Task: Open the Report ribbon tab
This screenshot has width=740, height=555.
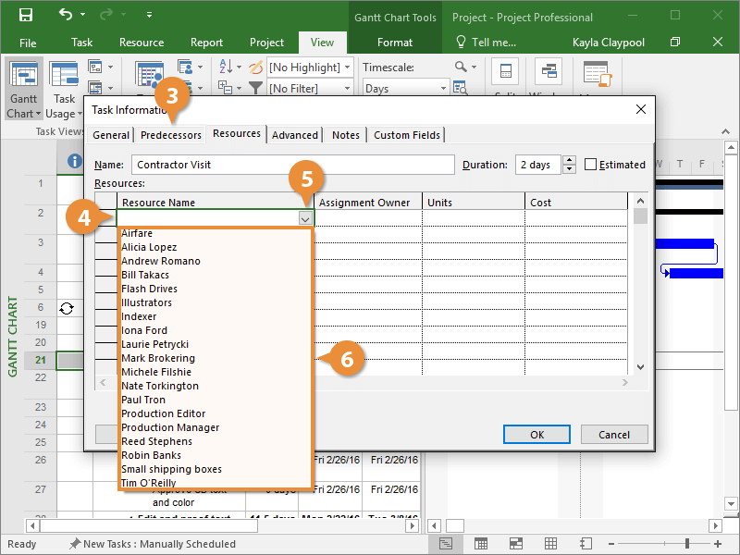Action: click(x=206, y=43)
